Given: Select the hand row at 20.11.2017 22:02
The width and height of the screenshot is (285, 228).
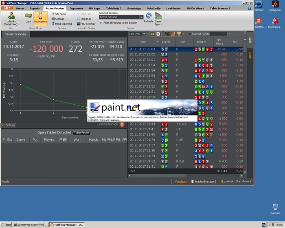Looking at the screenshot, I should [x=186, y=55].
